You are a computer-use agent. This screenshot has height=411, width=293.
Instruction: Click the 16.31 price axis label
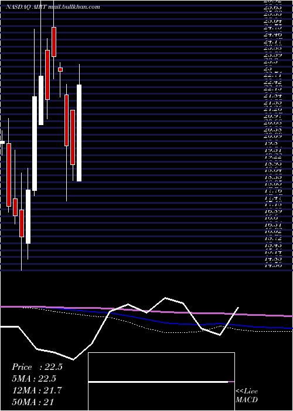273,224
